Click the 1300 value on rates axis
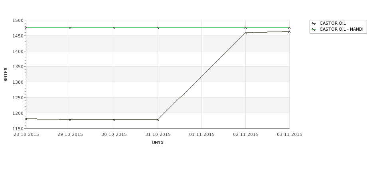The image size is (389, 171). point(18,82)
